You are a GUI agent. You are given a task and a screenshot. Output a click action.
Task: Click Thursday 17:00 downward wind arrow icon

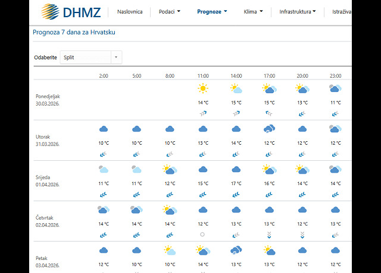[x=270, y=234]
